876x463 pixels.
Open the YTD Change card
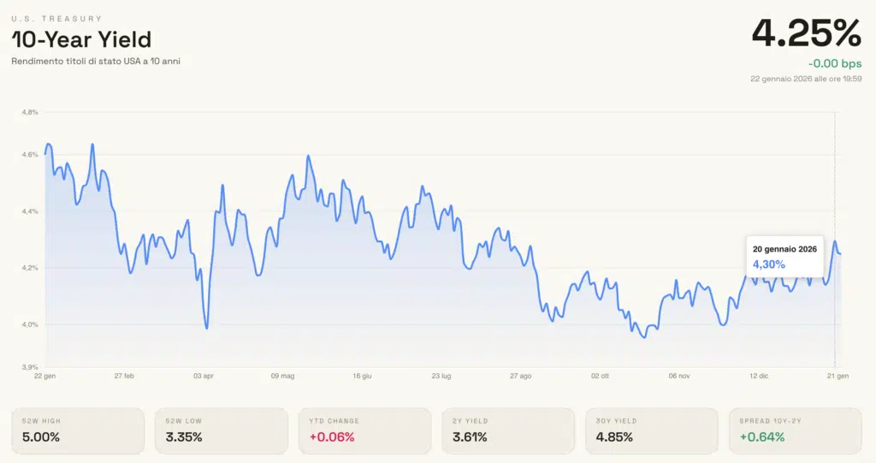click(x=364, y=430)
